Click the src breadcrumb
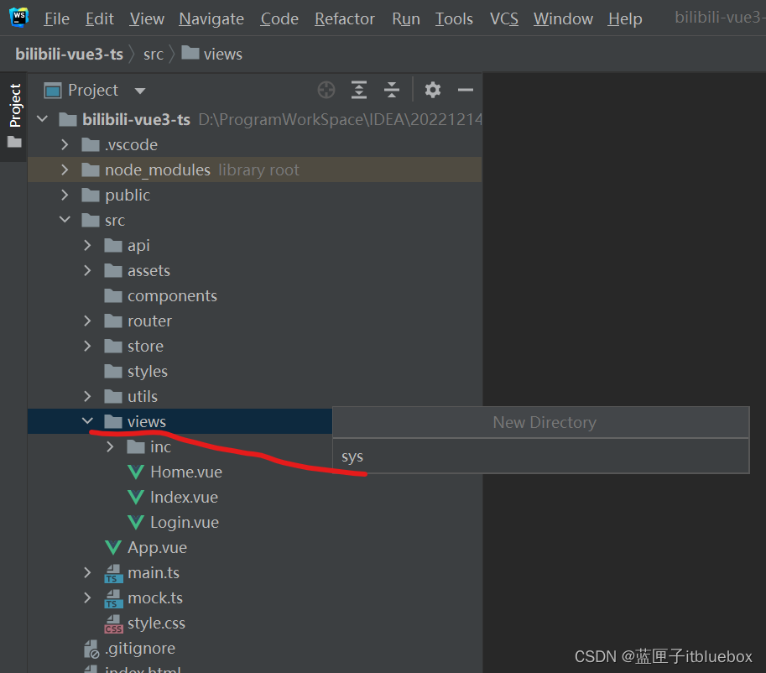The height and width of the screenshot is (673, 766). point(153,55)
